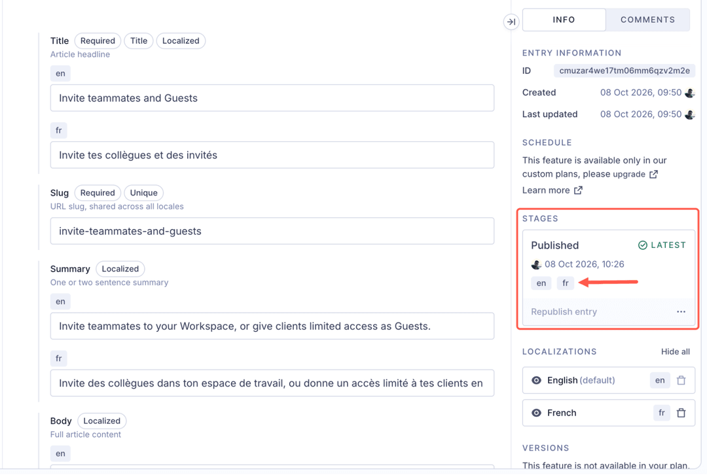
Task: Click the Last updated date value
Action: coord(640,114)
